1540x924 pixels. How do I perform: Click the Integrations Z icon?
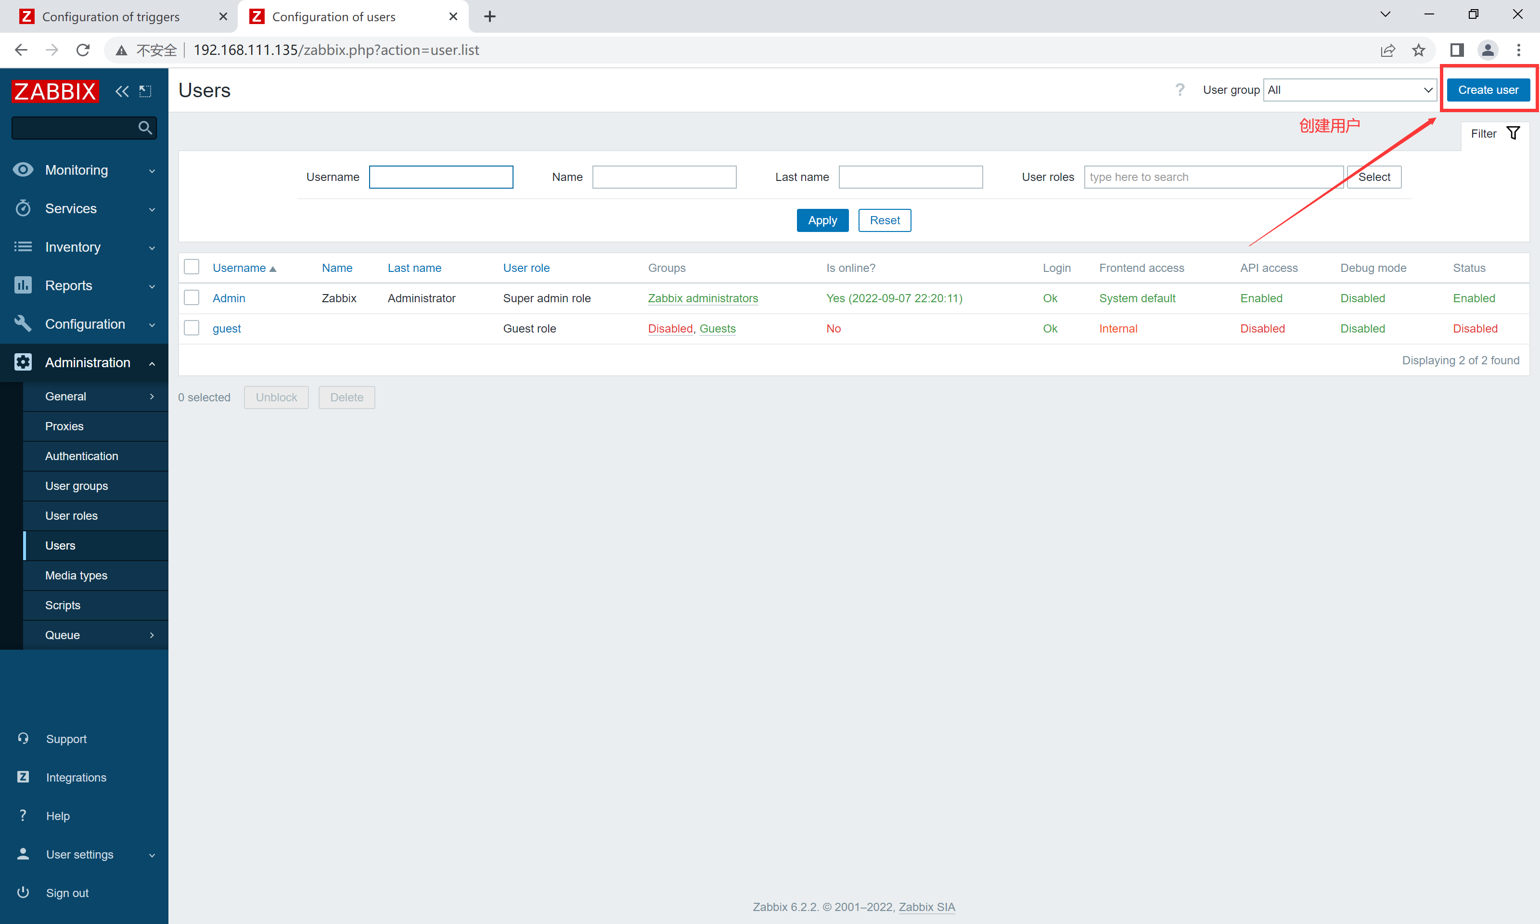point(23,776)
